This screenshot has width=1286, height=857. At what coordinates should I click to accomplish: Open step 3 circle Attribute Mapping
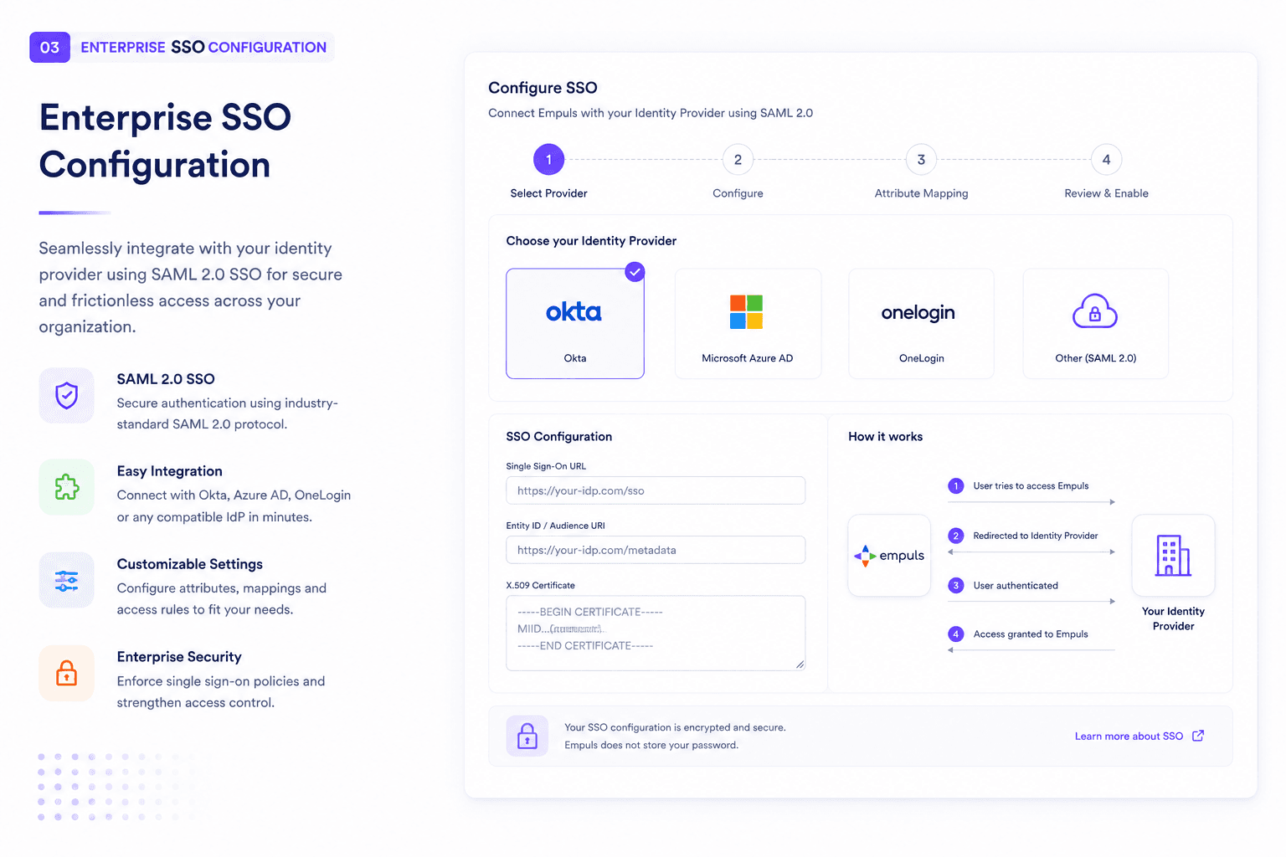click(x=921, y=160)
